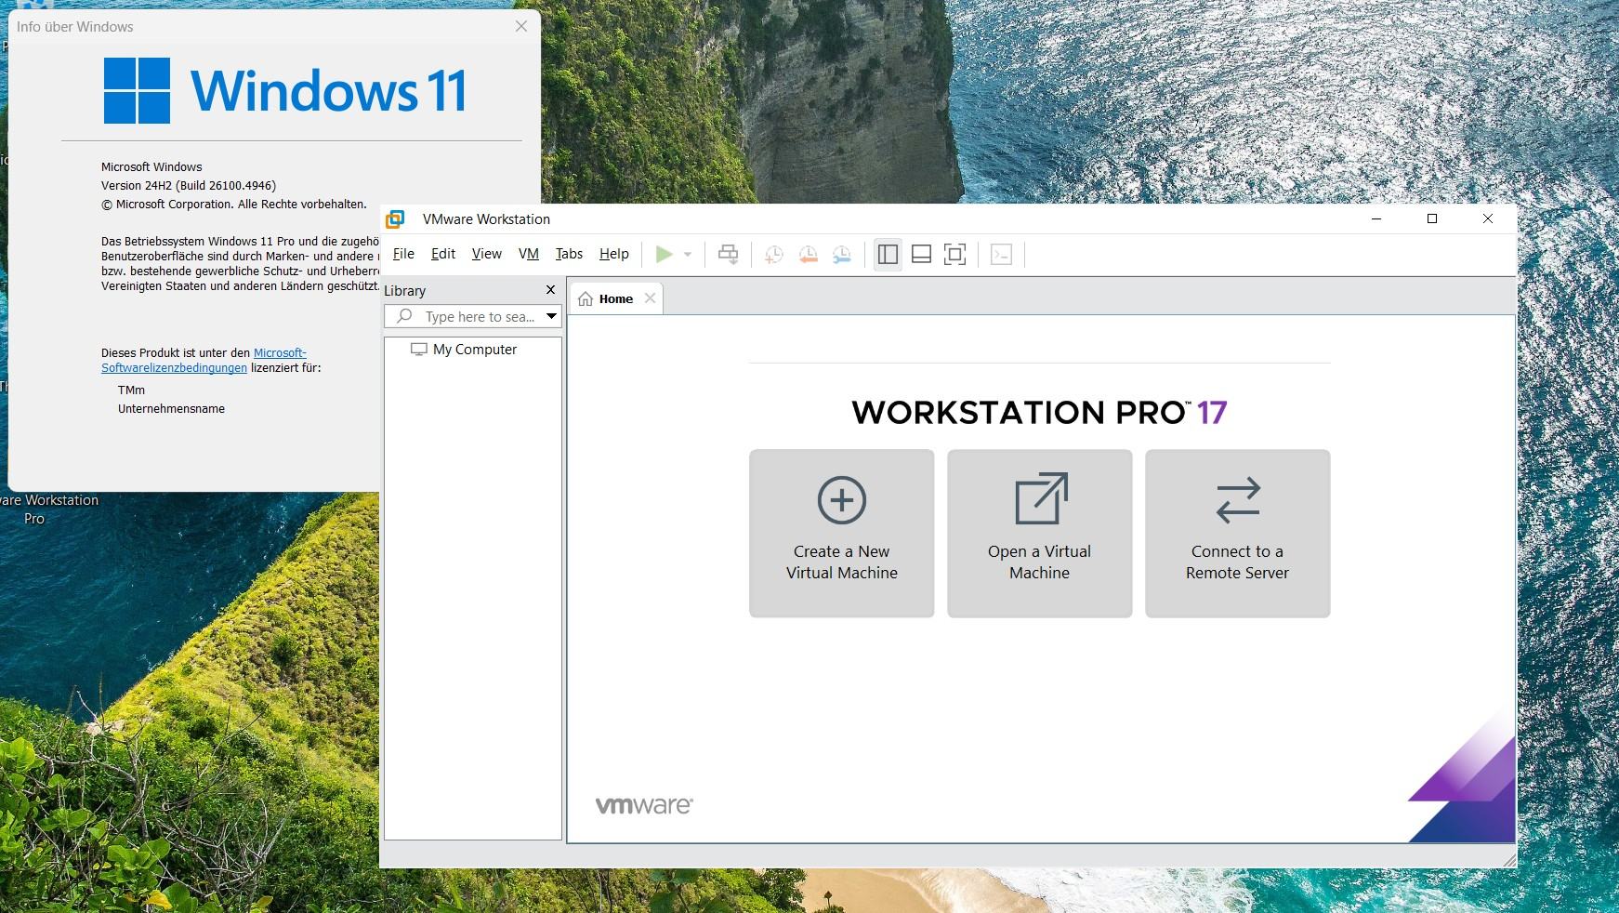Click the "Microsoft Windows" text in the info dialog
1619x913 pixels.
[151, 167]
